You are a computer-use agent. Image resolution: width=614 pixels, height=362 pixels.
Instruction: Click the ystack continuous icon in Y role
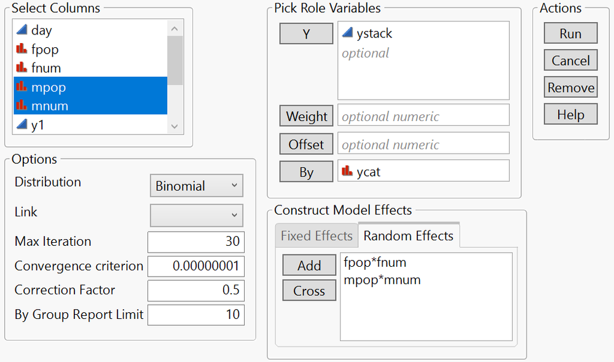click(x=347, y=34)
